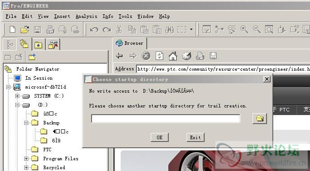Click the Zoom In magnifier icon
This screenshot has height=171, width=310.
tap(244, 30)
